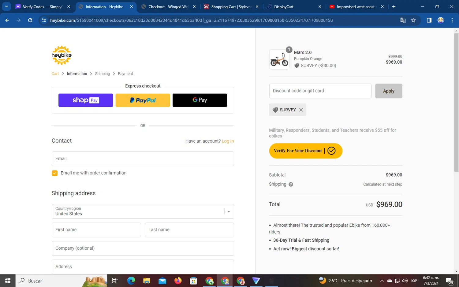Open the clock showing 6:42 a. m.
This screenshot has width=459, height=287.
[431, 281]
